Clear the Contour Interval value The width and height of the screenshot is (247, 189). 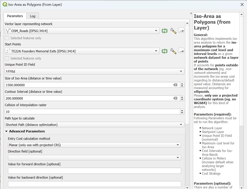click(x=175, y=98)
